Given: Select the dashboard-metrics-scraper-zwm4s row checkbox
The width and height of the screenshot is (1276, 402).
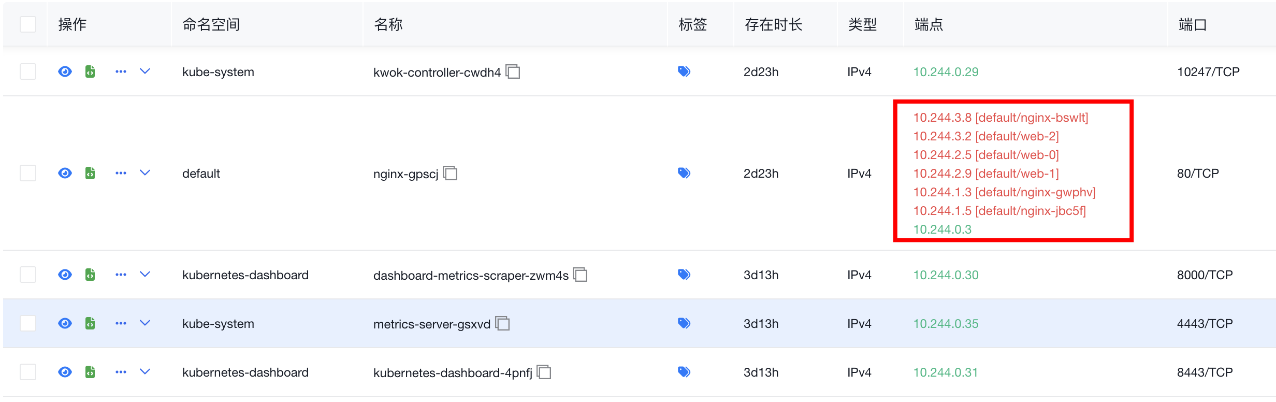Looking at the screenshot, I should [28, 275].
